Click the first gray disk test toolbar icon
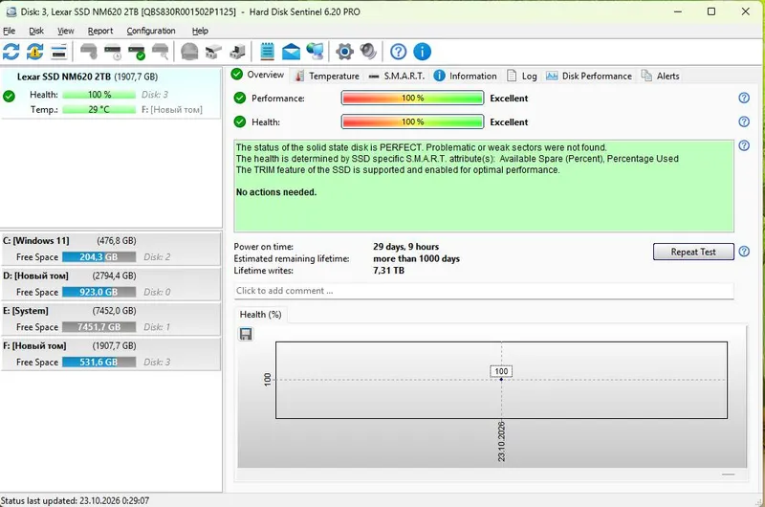Image resolution: width=765 pixels, height=507 pixels. point(89,52)
